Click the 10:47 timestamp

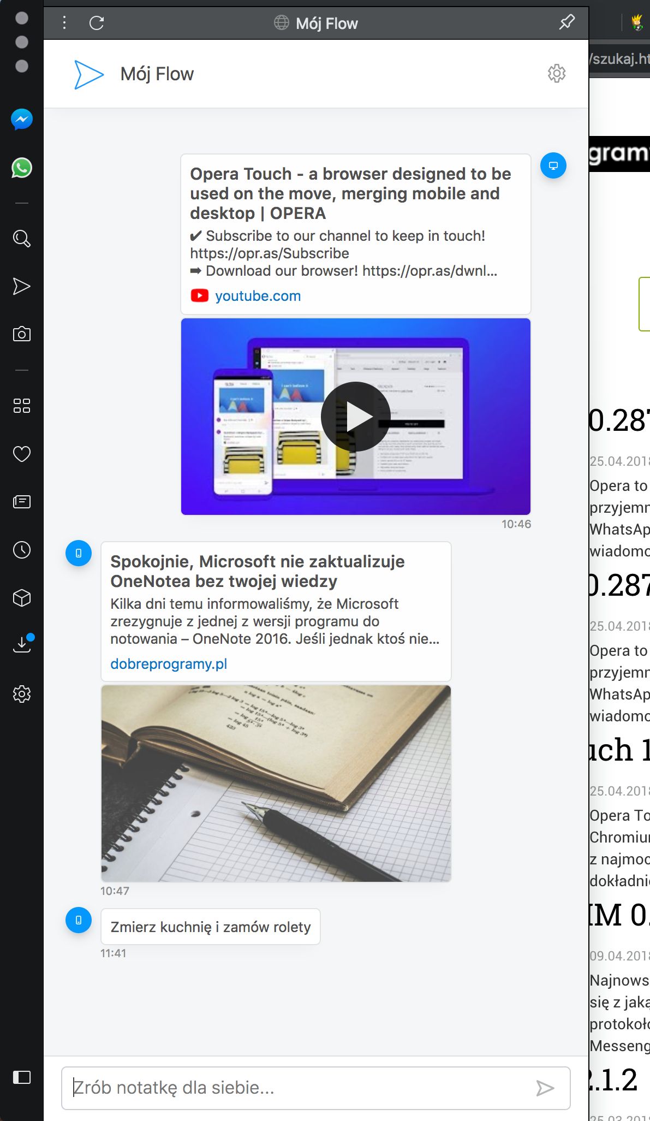[115, 891]
